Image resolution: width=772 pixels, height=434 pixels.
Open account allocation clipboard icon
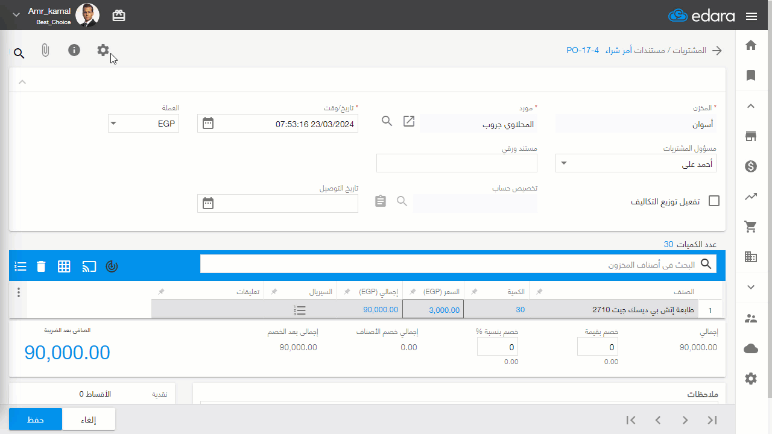point(380,201)
